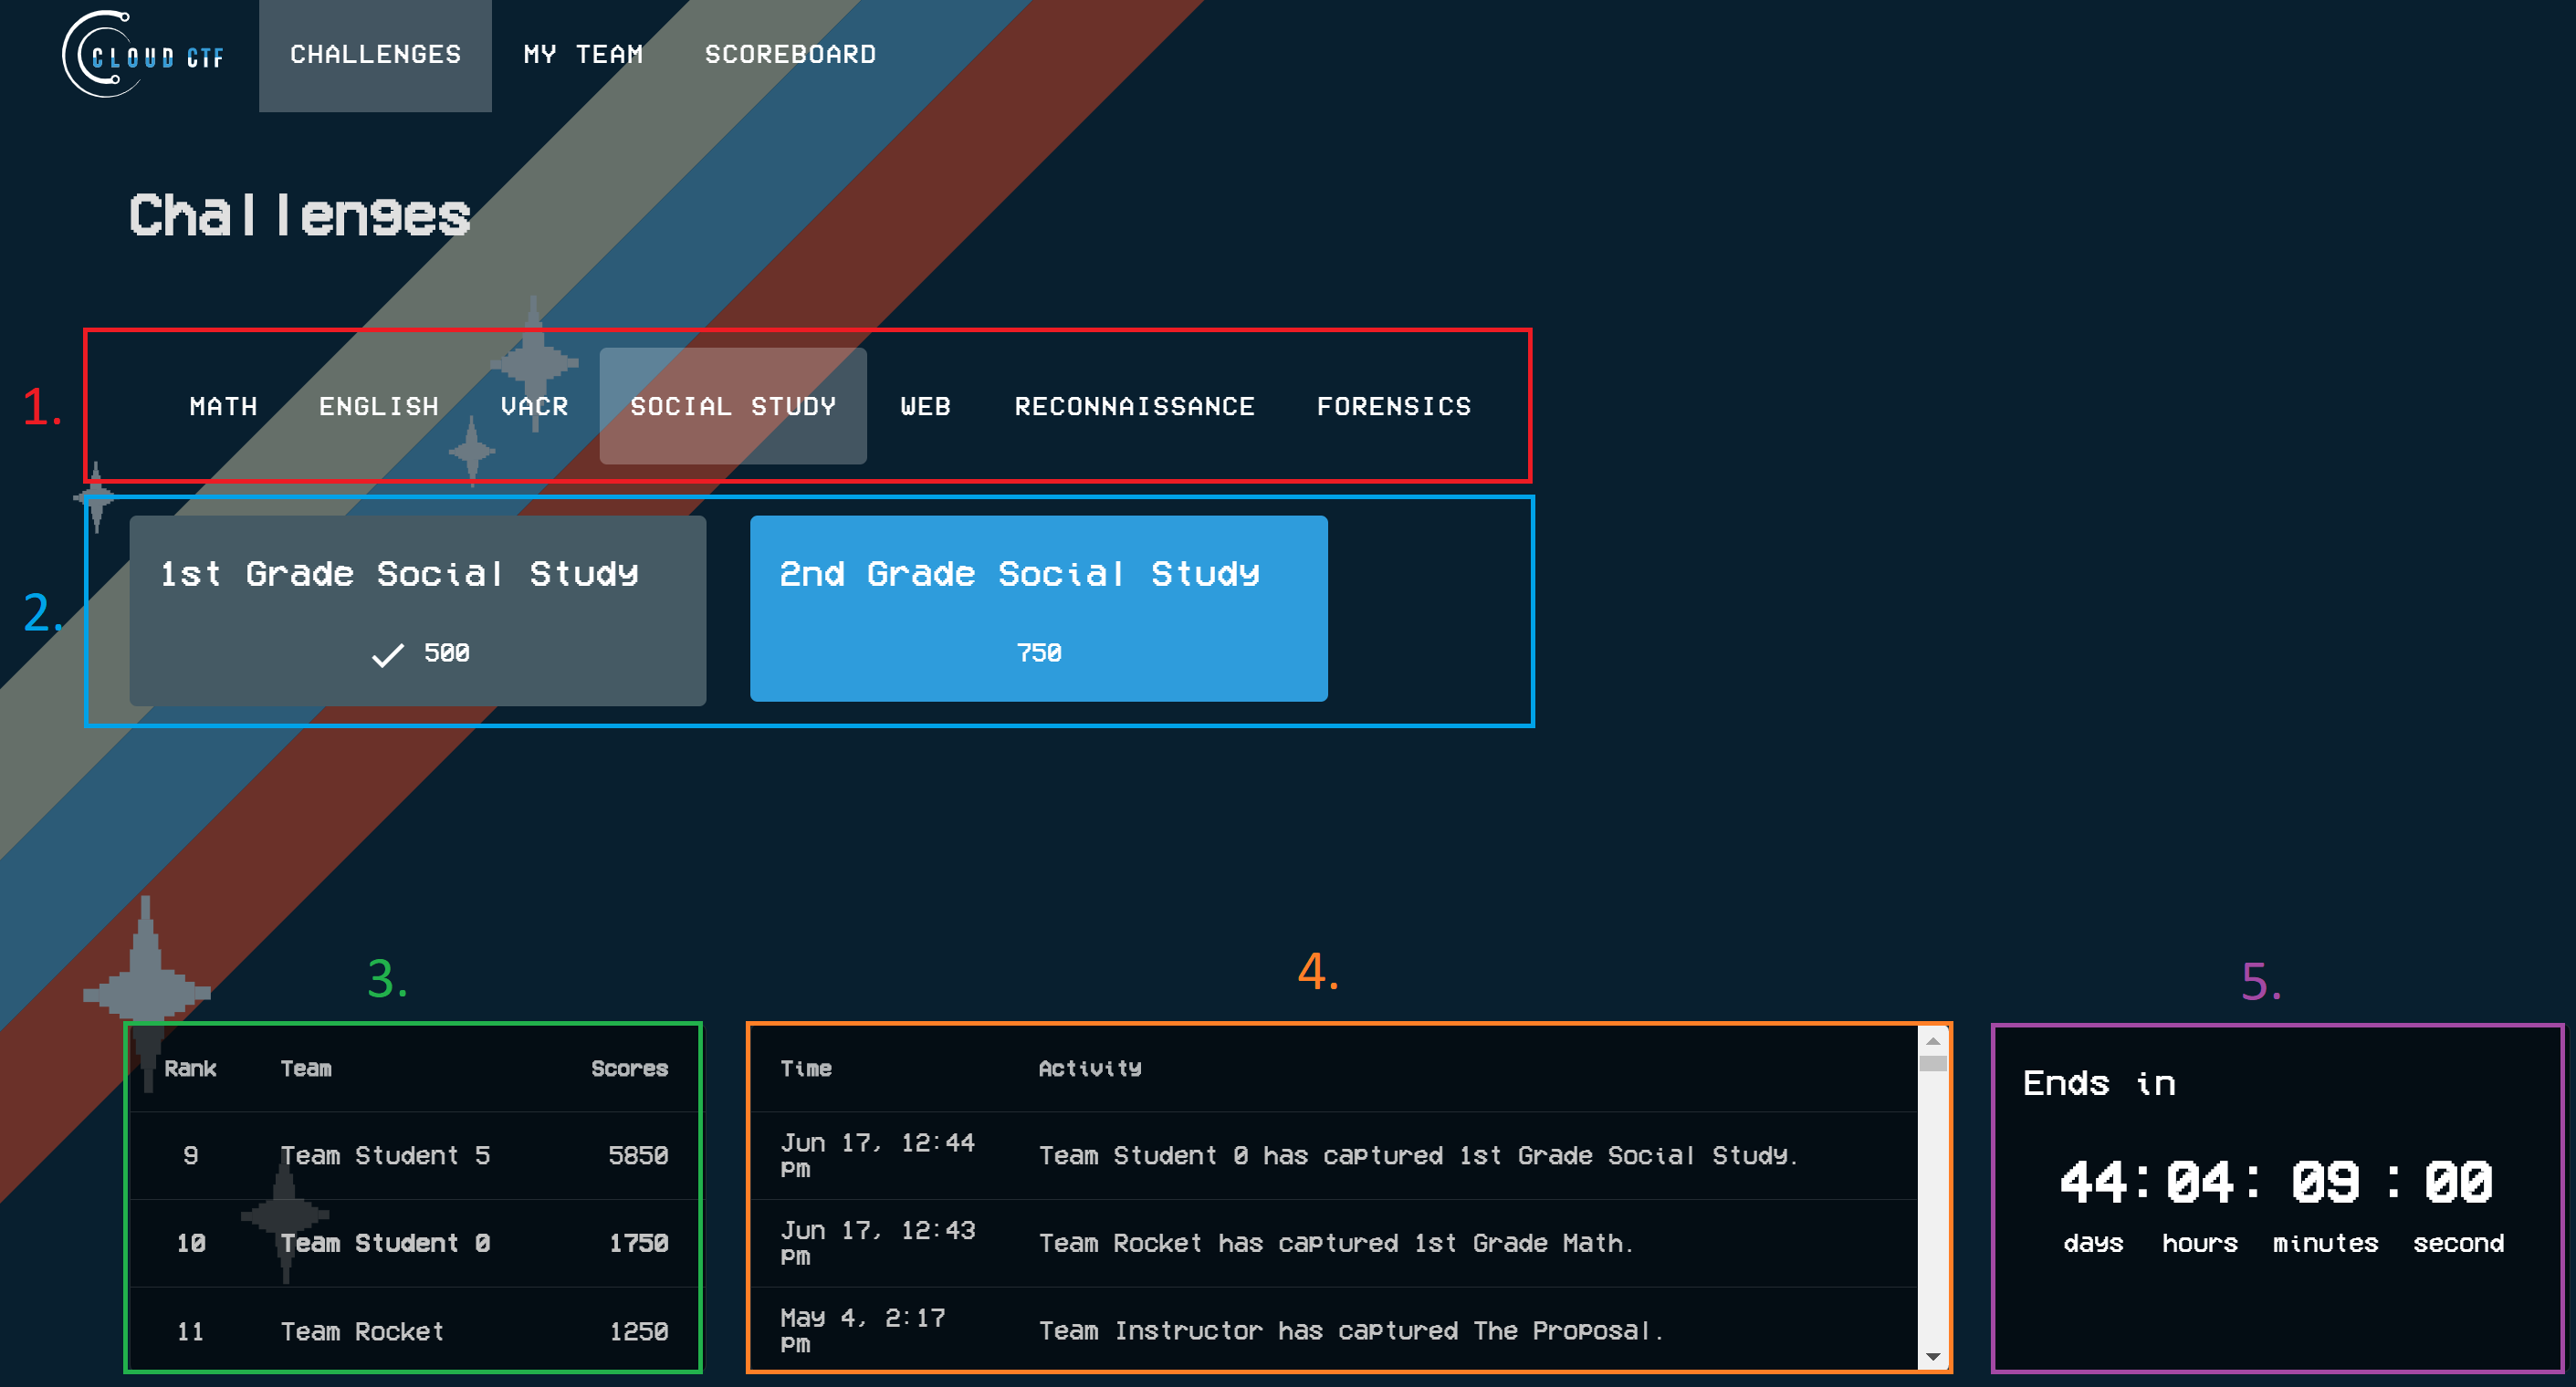Open the CHALLENGES navigation tab
This screenshot has height=1387, width=2576.
(375, 55)
